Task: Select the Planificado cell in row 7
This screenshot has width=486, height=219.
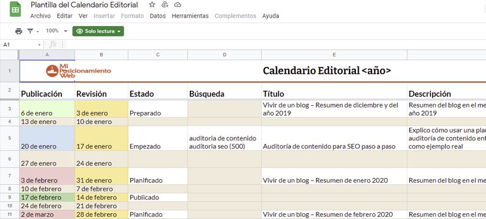Action: 158,176
